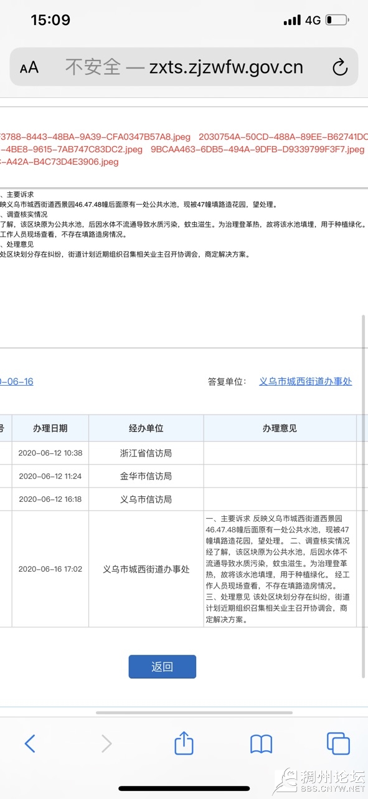
Task: Click the 返回 button
Action: 162,667
